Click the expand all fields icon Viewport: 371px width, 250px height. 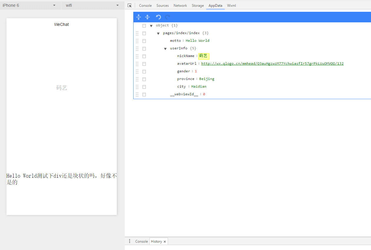[139, 17]
